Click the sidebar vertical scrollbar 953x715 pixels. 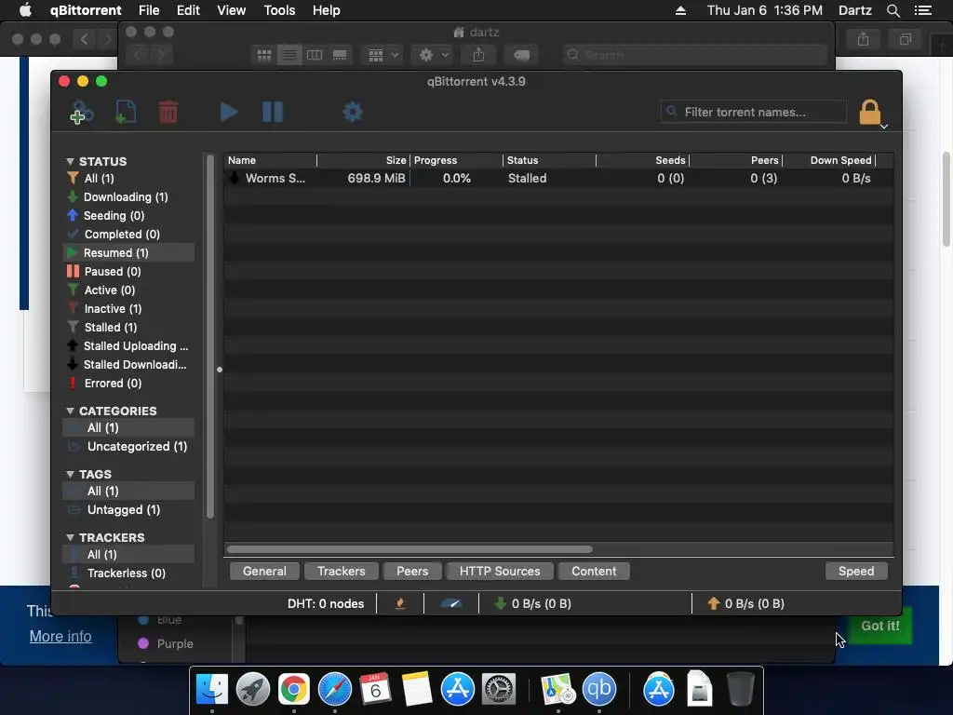coord(210,336)
